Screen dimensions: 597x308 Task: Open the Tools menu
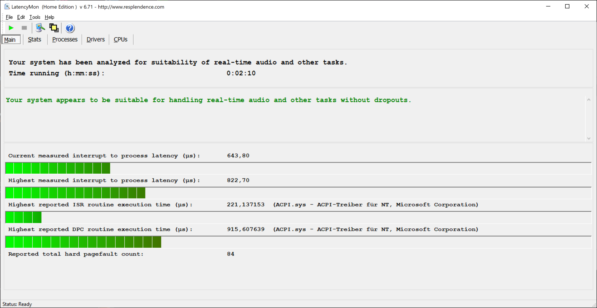(x=35, y=17)
